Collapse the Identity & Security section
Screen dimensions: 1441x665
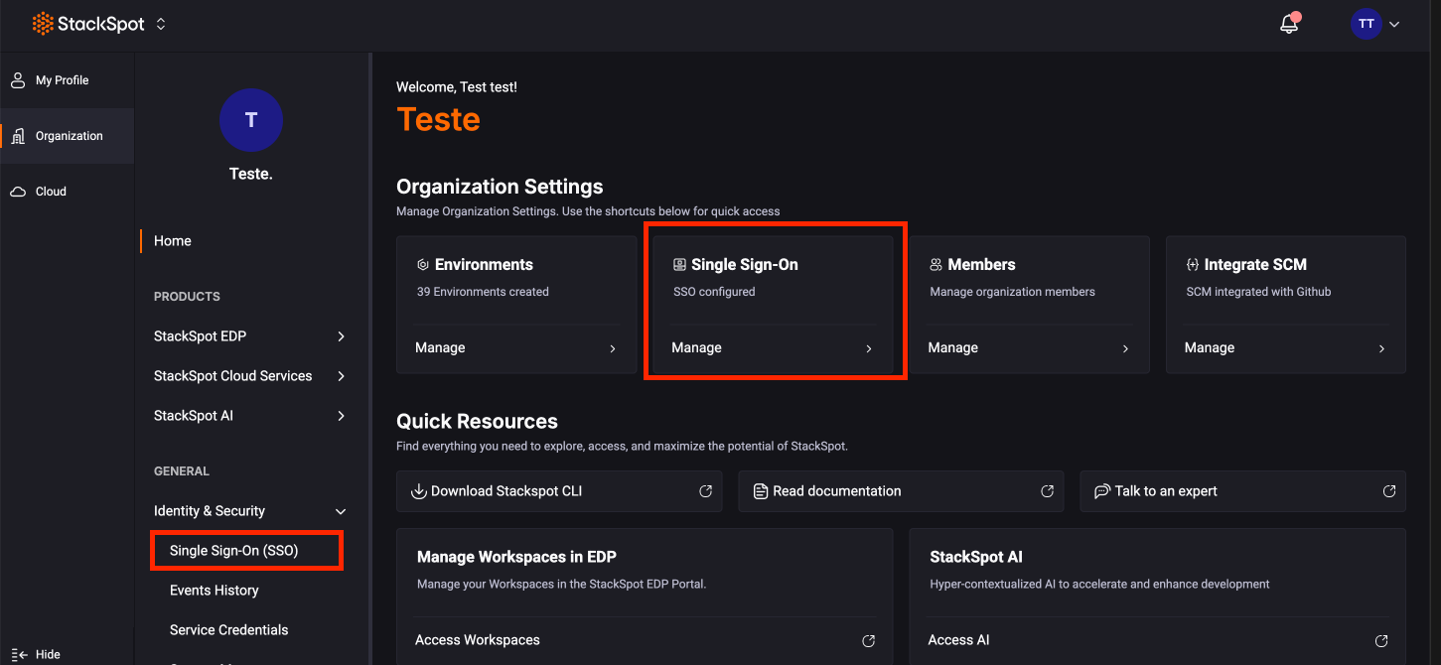click(x=342, y=510)
